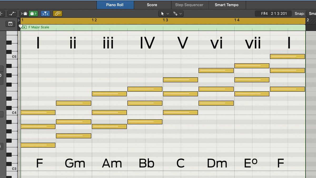Select the A3 note of the first F chord
The image size is (316, 178).
(38, 127)
